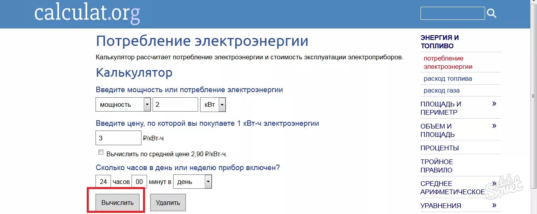Expand the ПЛОЩАДЬ И ПЕРИМЕТР chevron
Image resolution: width=537 pixels, height=214 pixels.
[494, 104]
